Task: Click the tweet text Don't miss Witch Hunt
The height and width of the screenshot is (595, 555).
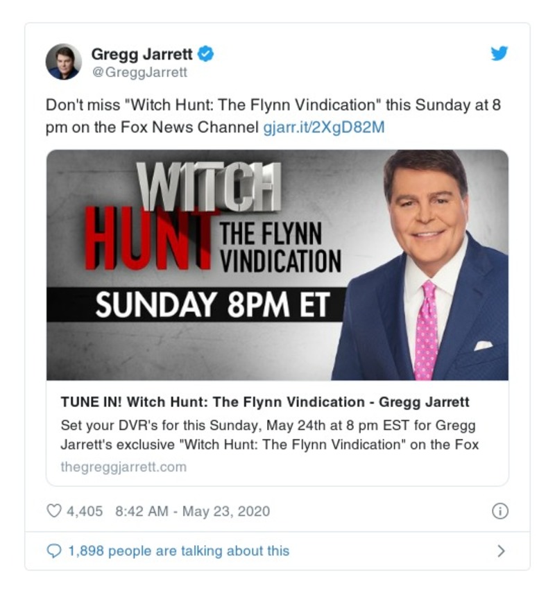Action: 273,116
